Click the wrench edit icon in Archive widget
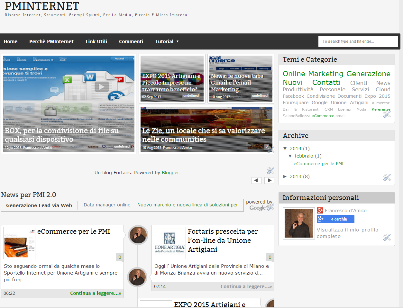This screenshot has width=403, height=308. (x=387, y=177)
